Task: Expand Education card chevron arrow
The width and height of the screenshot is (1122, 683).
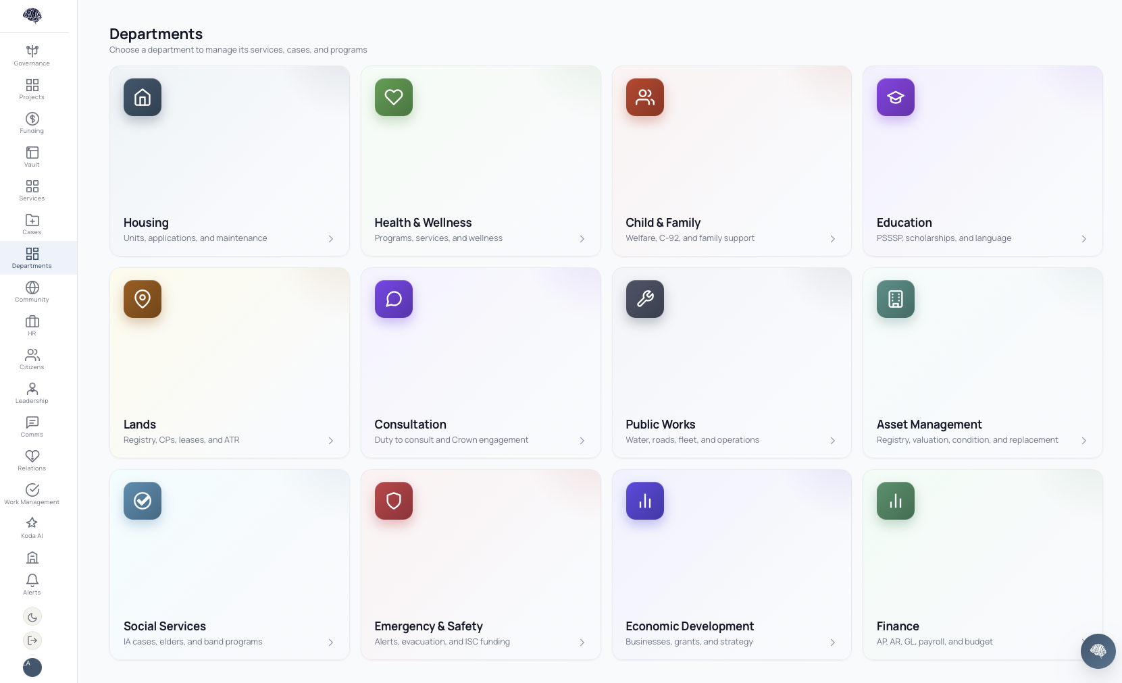Action: pyautogui.click(x=1084, y=239)
